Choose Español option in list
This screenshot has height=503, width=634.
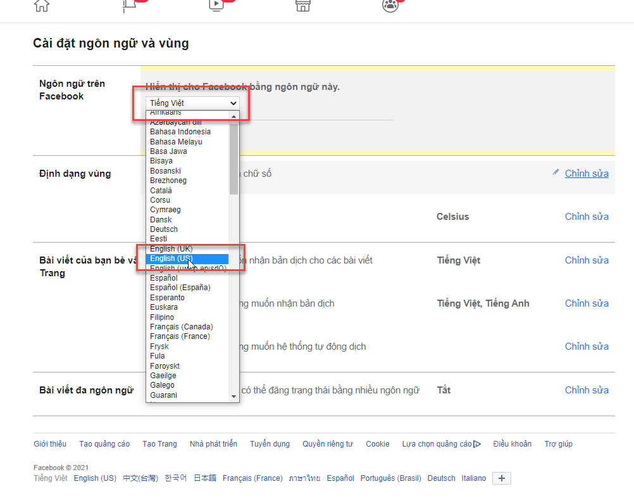(x=164, y=278)
